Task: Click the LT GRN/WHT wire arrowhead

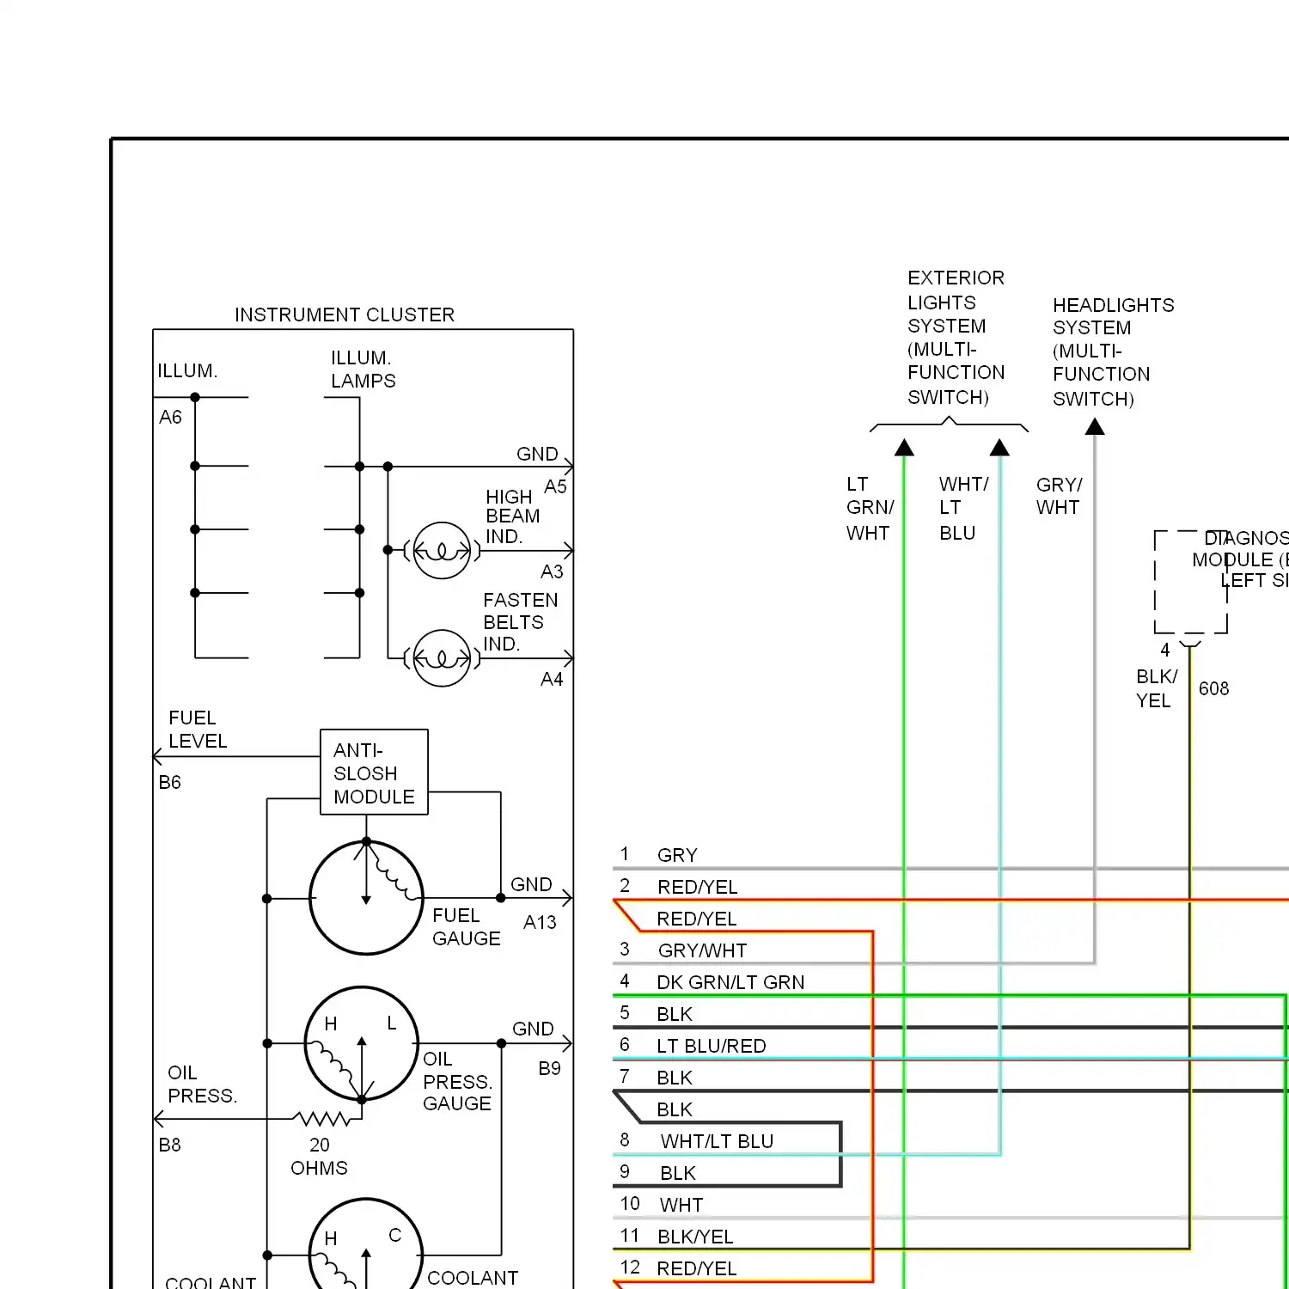Action: (x=904, y=447)
